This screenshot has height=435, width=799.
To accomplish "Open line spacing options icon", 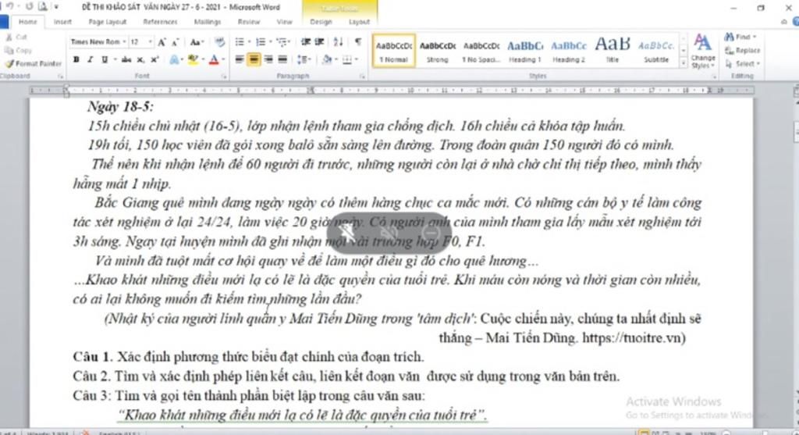I will [x=303, y=59].
